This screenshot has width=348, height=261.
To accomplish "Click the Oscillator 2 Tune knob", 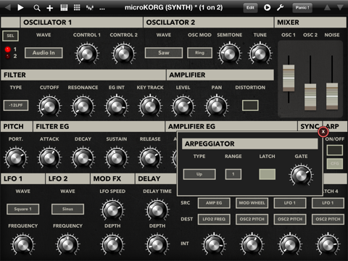I will (260, 54).
